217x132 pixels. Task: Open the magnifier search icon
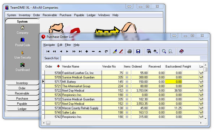164,51
